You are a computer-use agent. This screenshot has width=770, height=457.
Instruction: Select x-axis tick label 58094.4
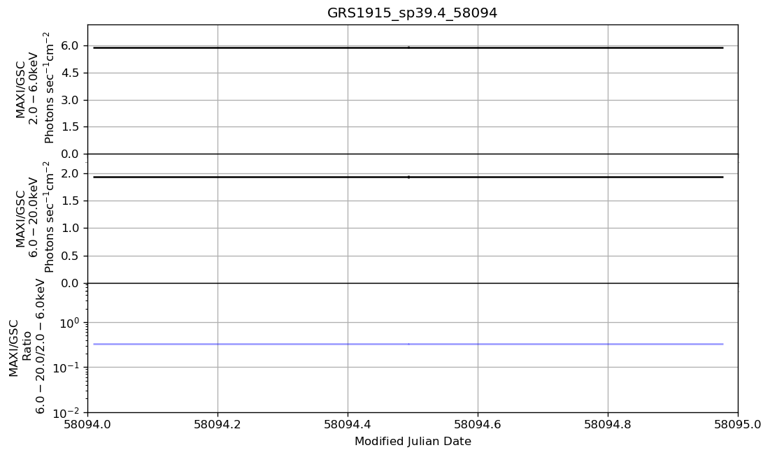click(348, 423)
